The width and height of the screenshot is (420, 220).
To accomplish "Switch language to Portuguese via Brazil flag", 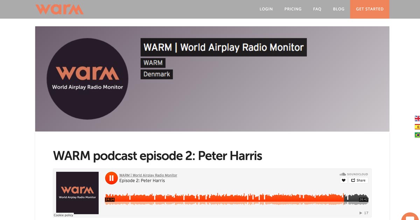I will pos(417,135).
